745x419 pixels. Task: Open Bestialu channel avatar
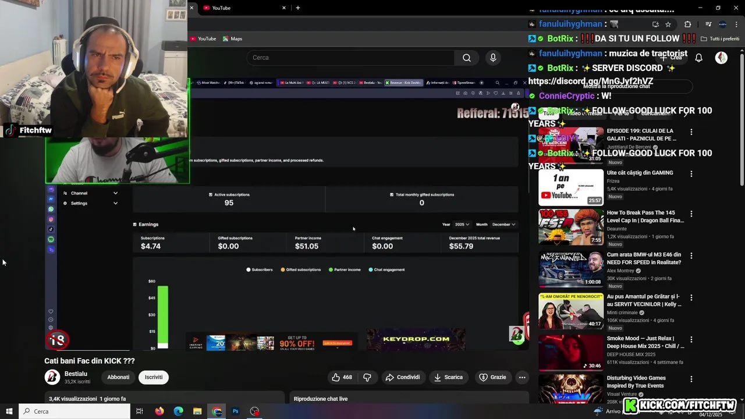click(52, 377)
